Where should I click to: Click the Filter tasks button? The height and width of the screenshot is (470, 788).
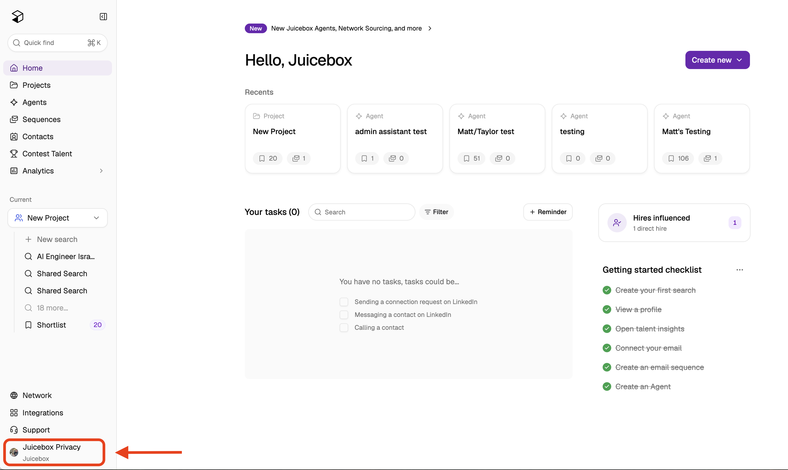[436, 212]
